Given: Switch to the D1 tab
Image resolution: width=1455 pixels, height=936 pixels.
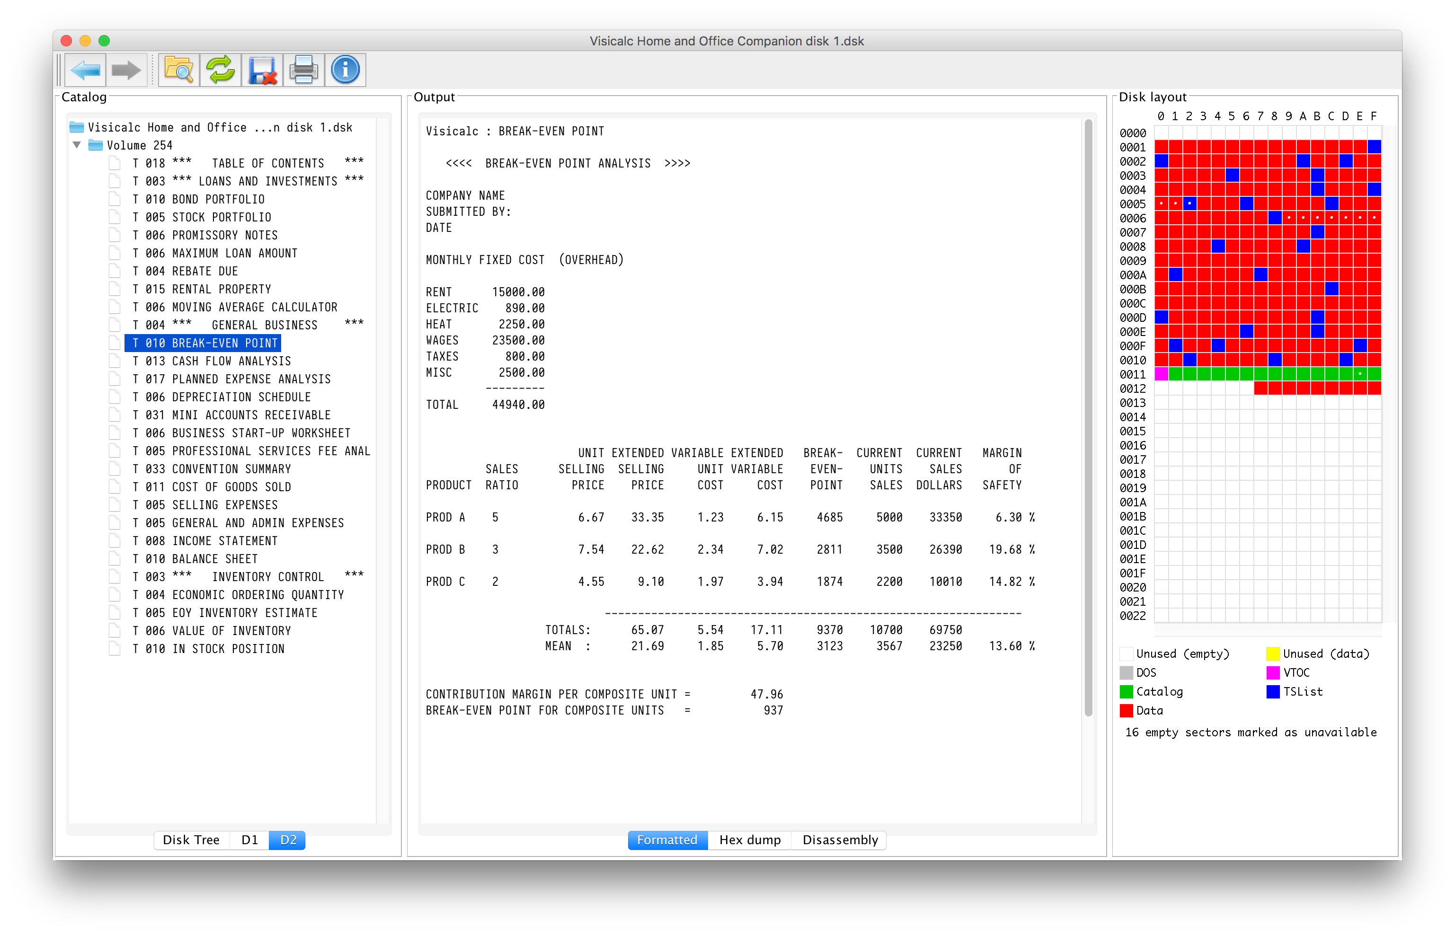Looking at the screenshot, I should click(249, 840).
